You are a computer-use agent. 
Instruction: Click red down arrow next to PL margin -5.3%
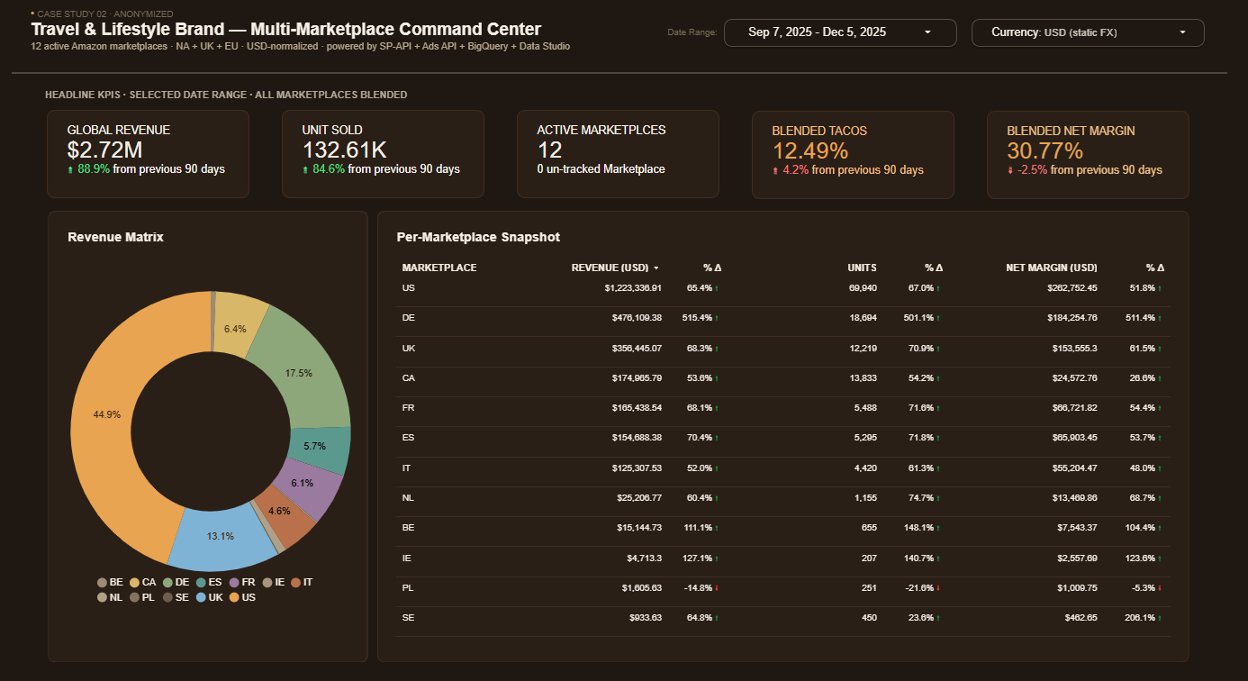[x=1161, y=588]
